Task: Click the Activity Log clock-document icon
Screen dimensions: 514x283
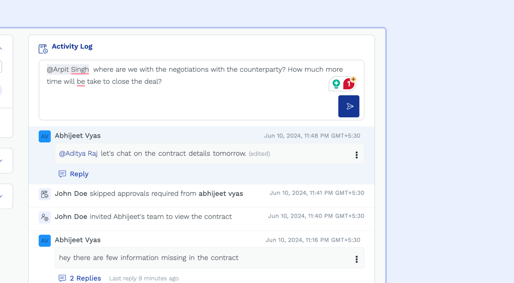Action: pos(43,49)
